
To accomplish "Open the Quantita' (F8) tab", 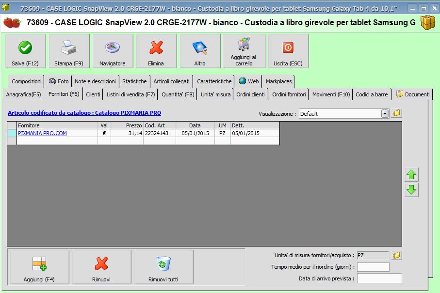I will pyautogui.click(x=178, y=94).
